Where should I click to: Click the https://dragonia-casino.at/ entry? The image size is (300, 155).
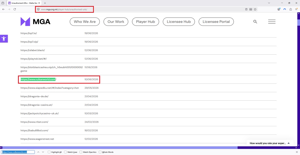36,105
